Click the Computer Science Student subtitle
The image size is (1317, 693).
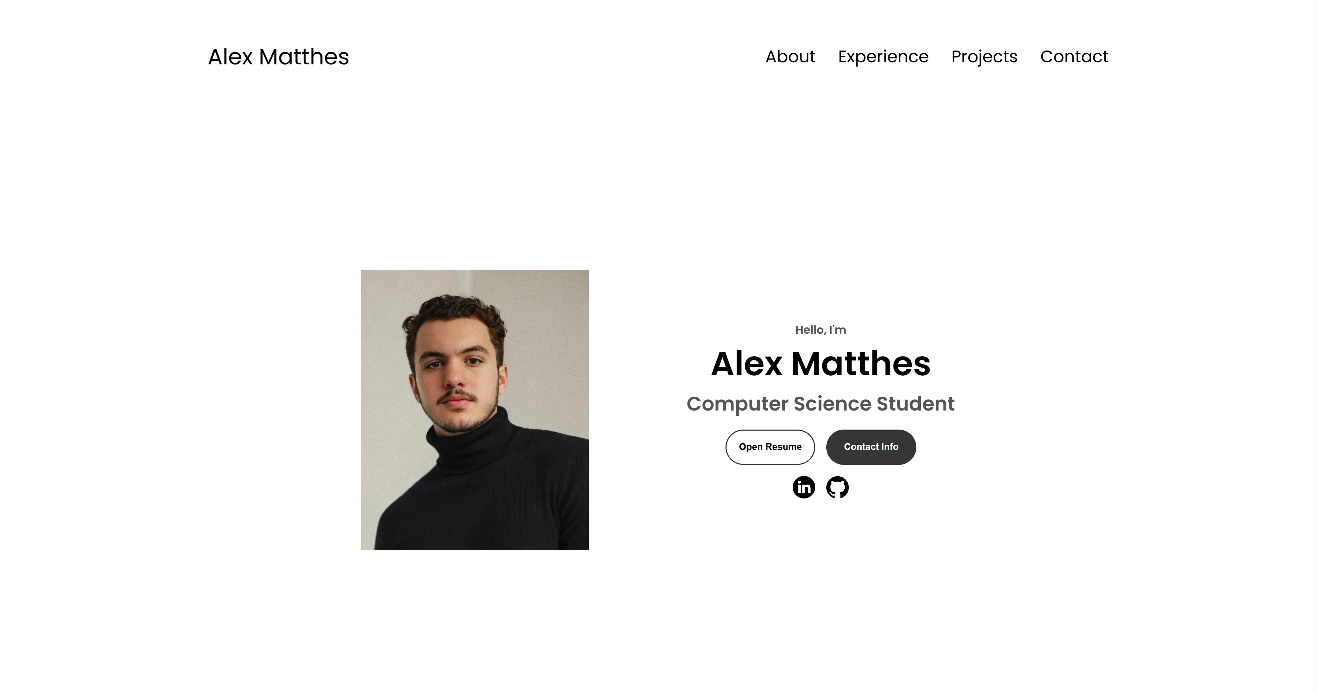tap(820, 403)
